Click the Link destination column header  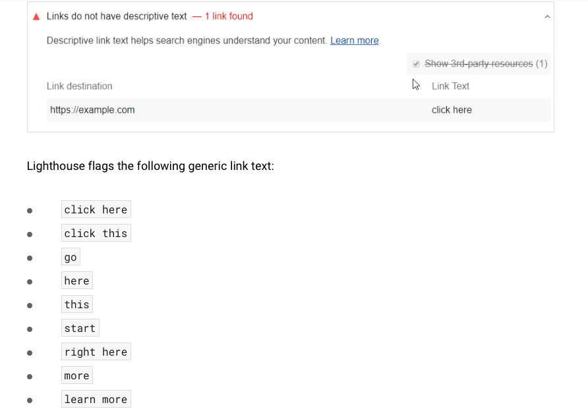point(80,86)
